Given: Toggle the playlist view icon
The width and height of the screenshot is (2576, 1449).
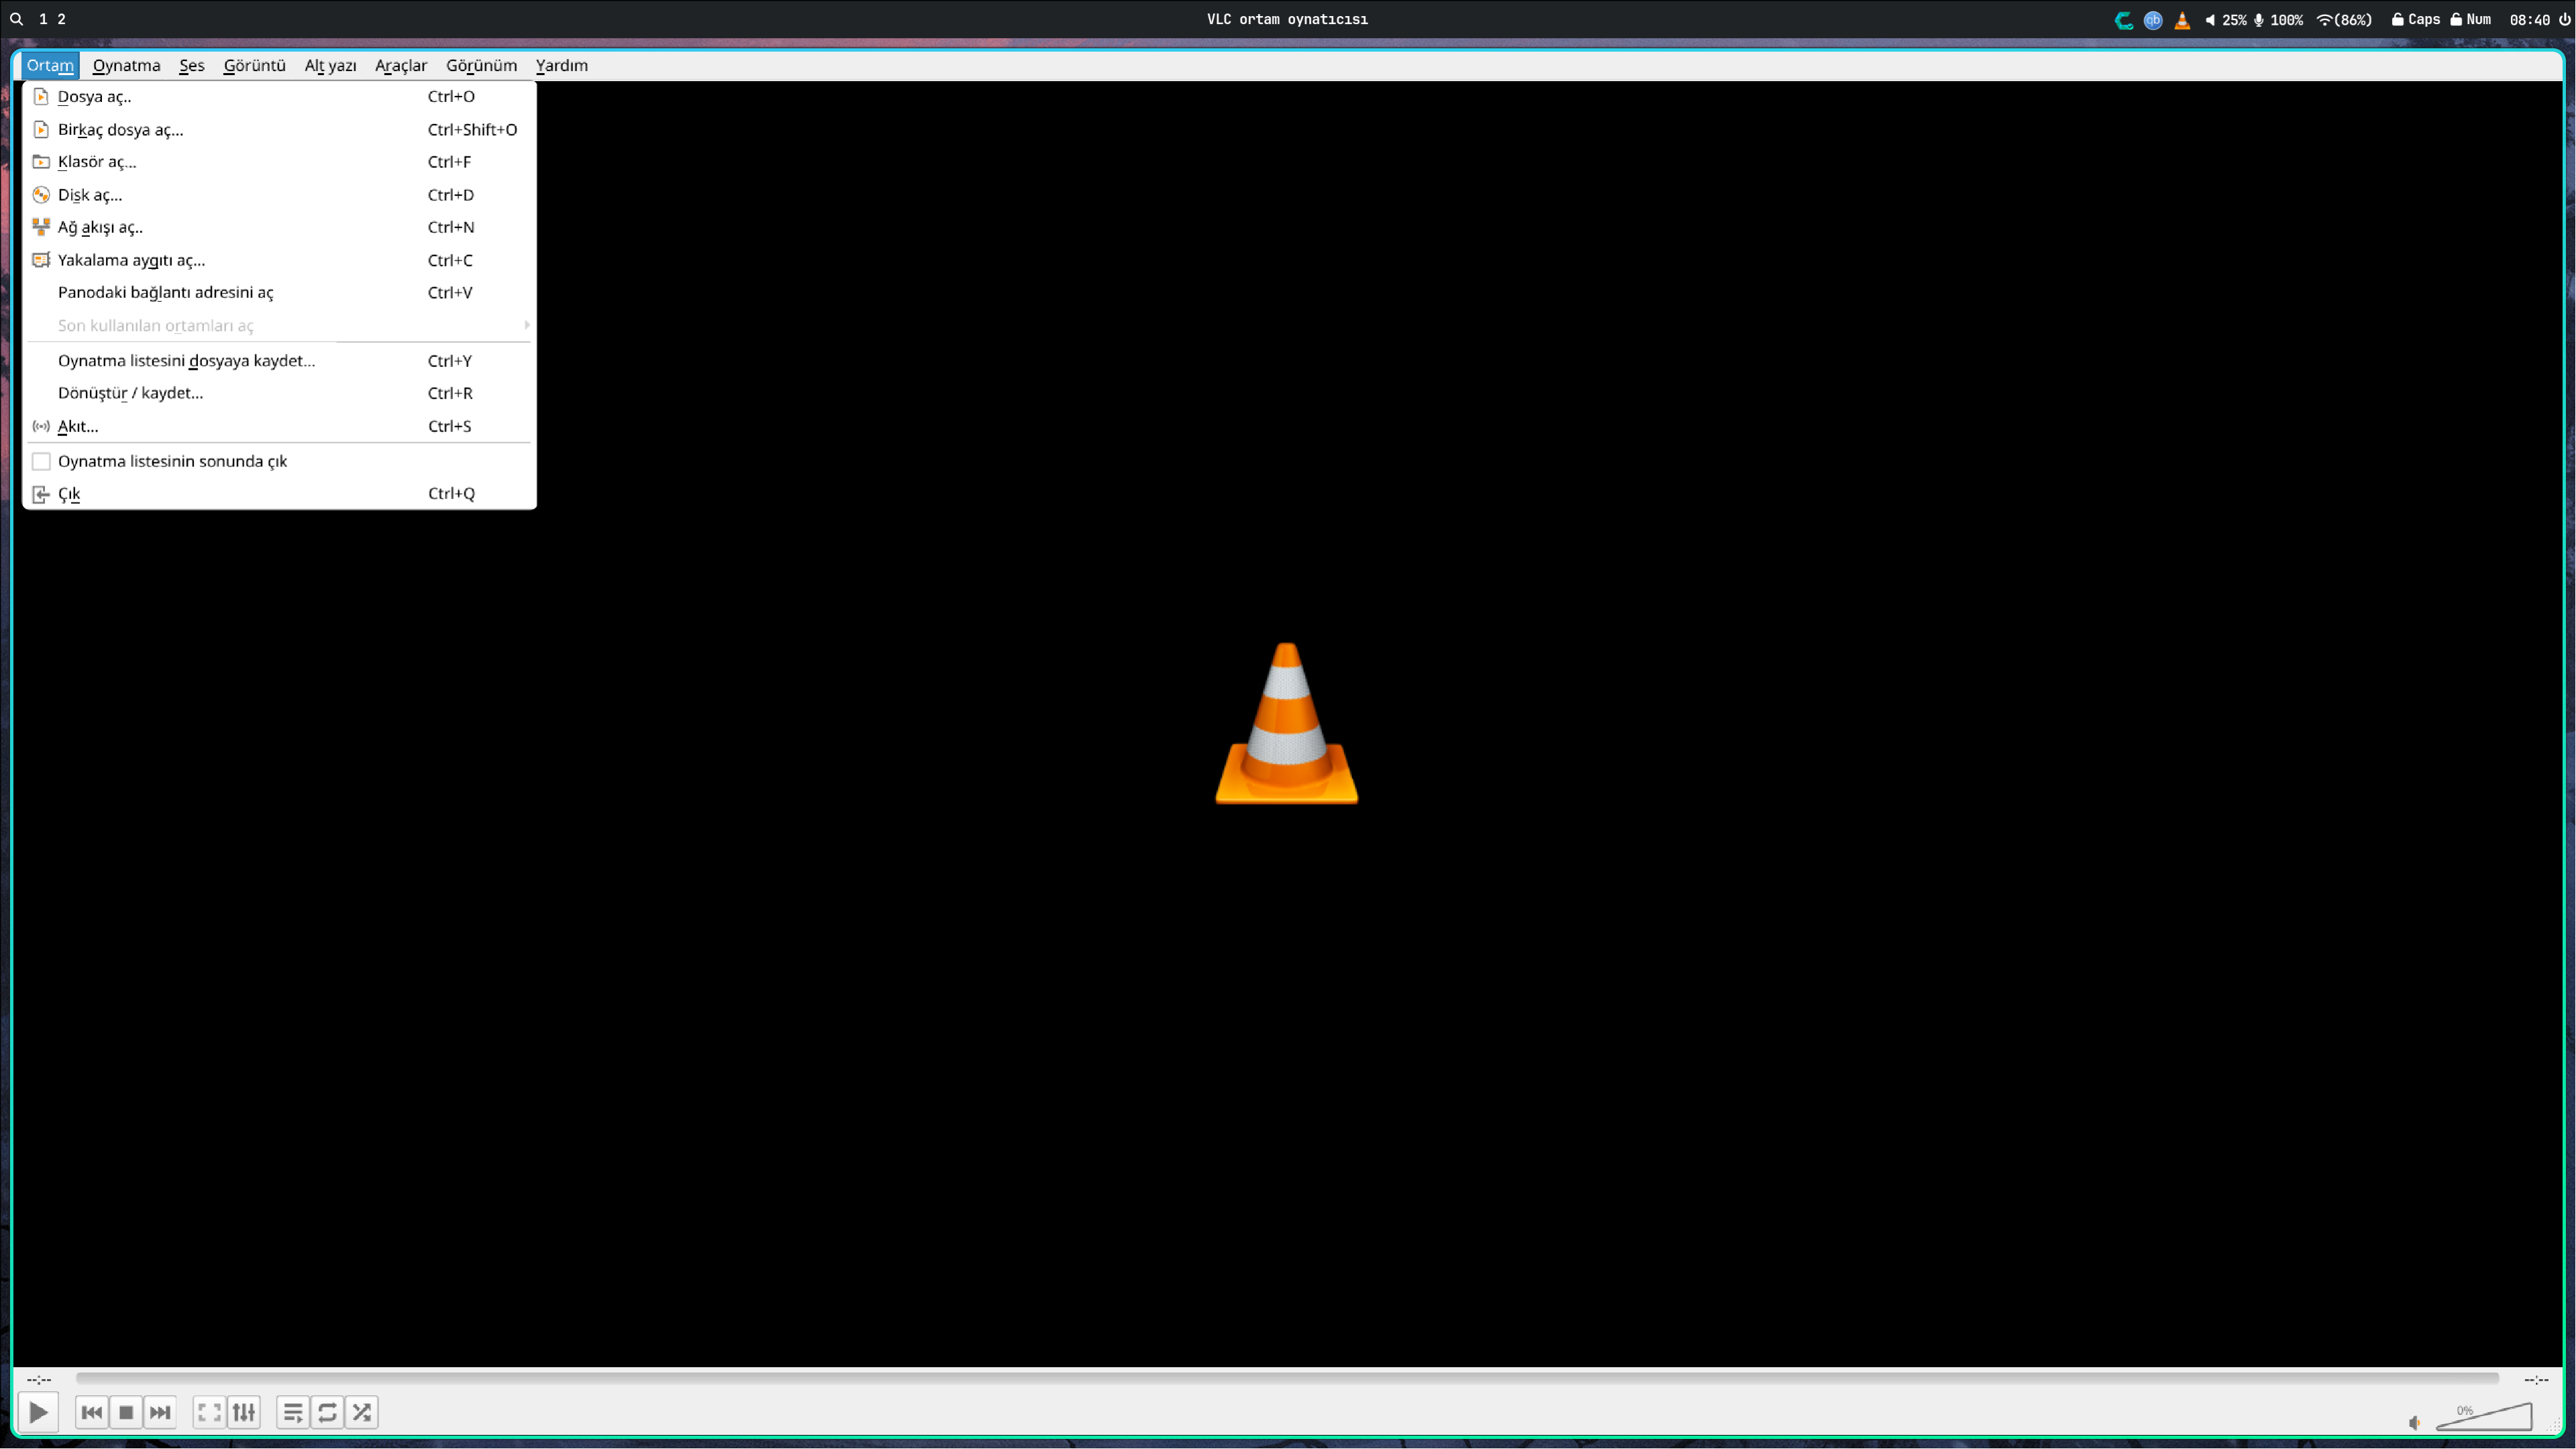Looking at the screenshot, I should tap(293, 1412).
